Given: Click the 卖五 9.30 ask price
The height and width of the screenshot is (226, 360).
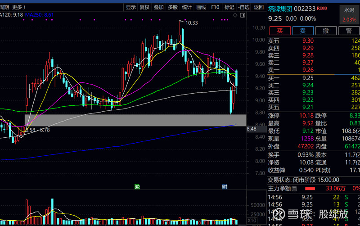Looking at the screenshot, I should pos(308,41).
